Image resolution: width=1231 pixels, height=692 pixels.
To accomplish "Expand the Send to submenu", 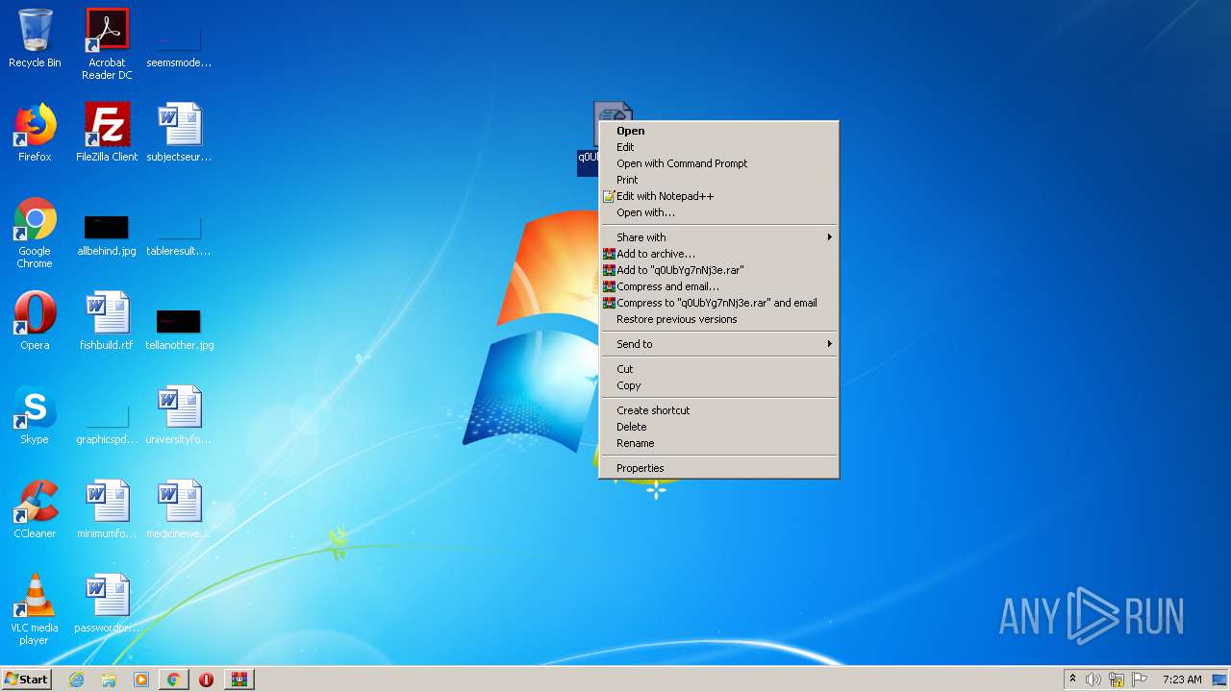I will point(718,344).
